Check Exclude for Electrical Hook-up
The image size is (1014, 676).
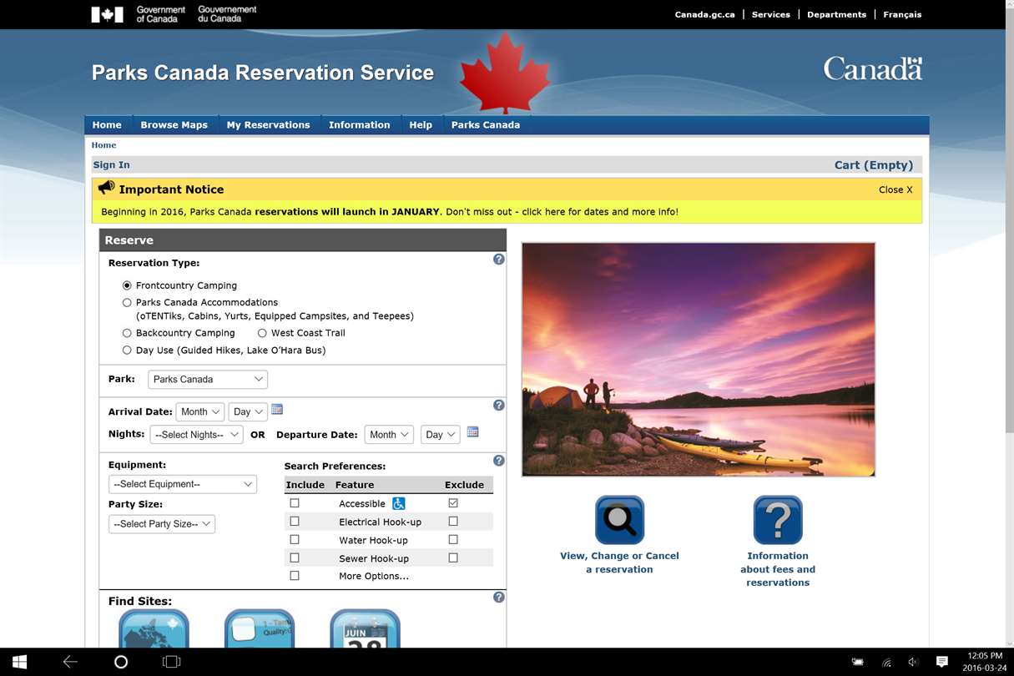[x=453, y=521]
